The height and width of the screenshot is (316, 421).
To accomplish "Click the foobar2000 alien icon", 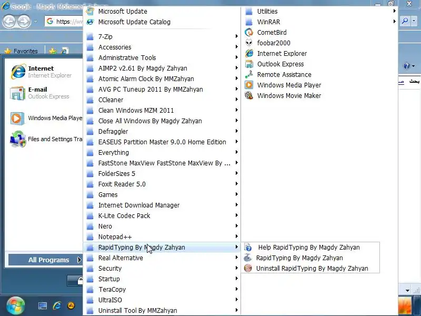I will 249,43.
